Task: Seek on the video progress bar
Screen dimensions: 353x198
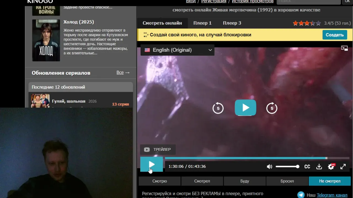Action: (x=257, y=158)
